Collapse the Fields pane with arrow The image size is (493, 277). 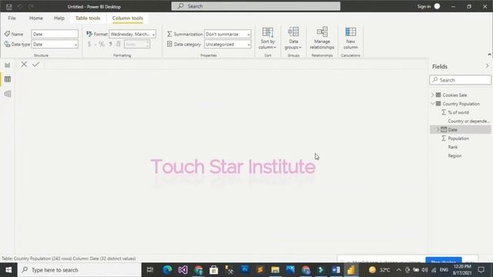(487, 66)
